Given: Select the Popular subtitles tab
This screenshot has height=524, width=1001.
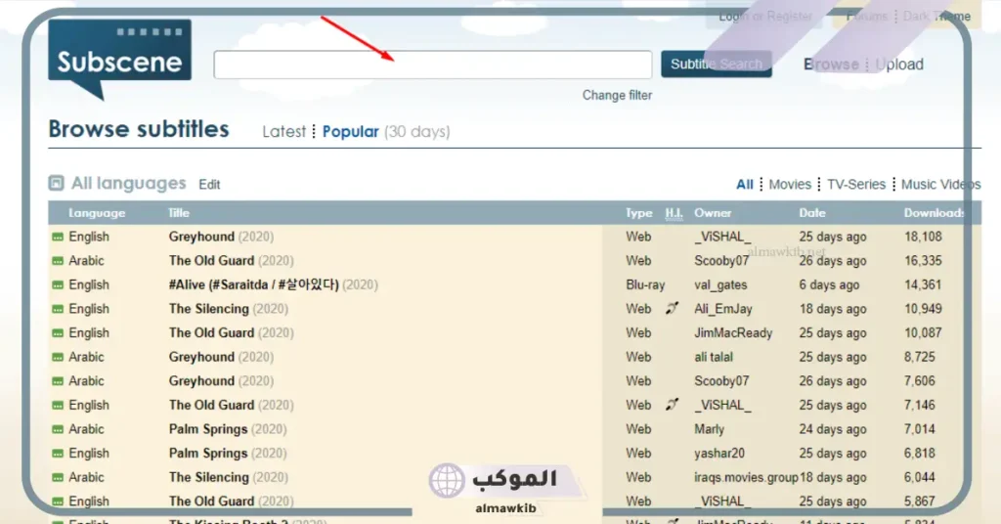Looking at the screenshot, I should click(x=350, y=132).
